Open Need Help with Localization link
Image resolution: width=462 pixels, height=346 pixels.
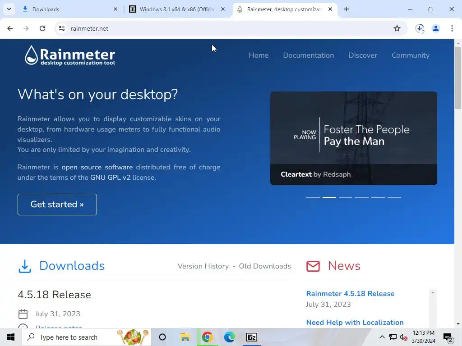click(x=355, y=323)
